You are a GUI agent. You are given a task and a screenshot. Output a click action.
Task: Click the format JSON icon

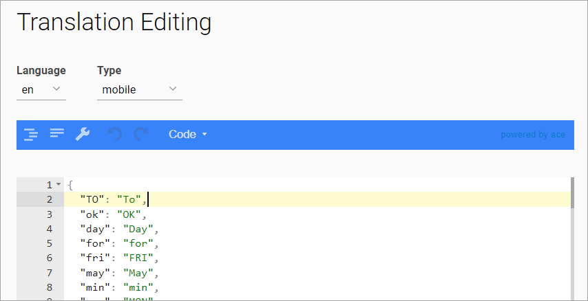(31, 135)
